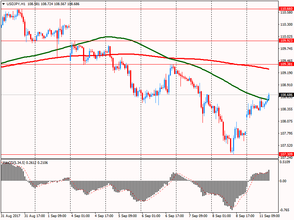
Task: Click the 110.300 price scale value
Action: [286, 25]
